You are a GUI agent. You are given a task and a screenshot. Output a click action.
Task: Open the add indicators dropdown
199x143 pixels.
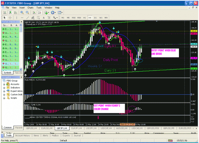(x=47, y=12)
